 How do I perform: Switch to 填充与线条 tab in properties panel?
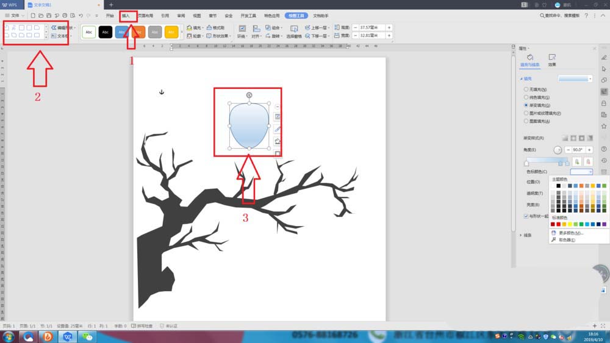click(530, 60)
